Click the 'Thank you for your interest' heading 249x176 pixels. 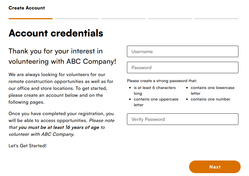coord(62,56)
